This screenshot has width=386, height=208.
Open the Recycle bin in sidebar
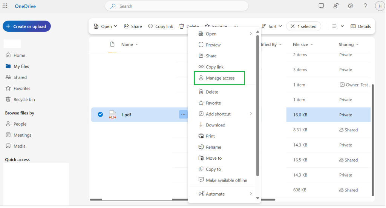(20, 99)
